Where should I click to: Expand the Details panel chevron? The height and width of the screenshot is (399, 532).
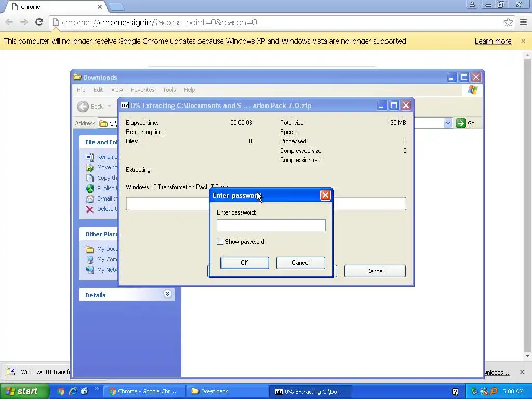(167, 294)
